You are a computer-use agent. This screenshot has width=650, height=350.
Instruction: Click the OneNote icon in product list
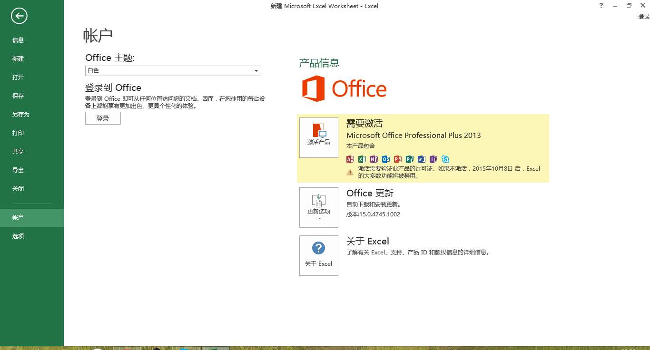(x=374, y=159)
